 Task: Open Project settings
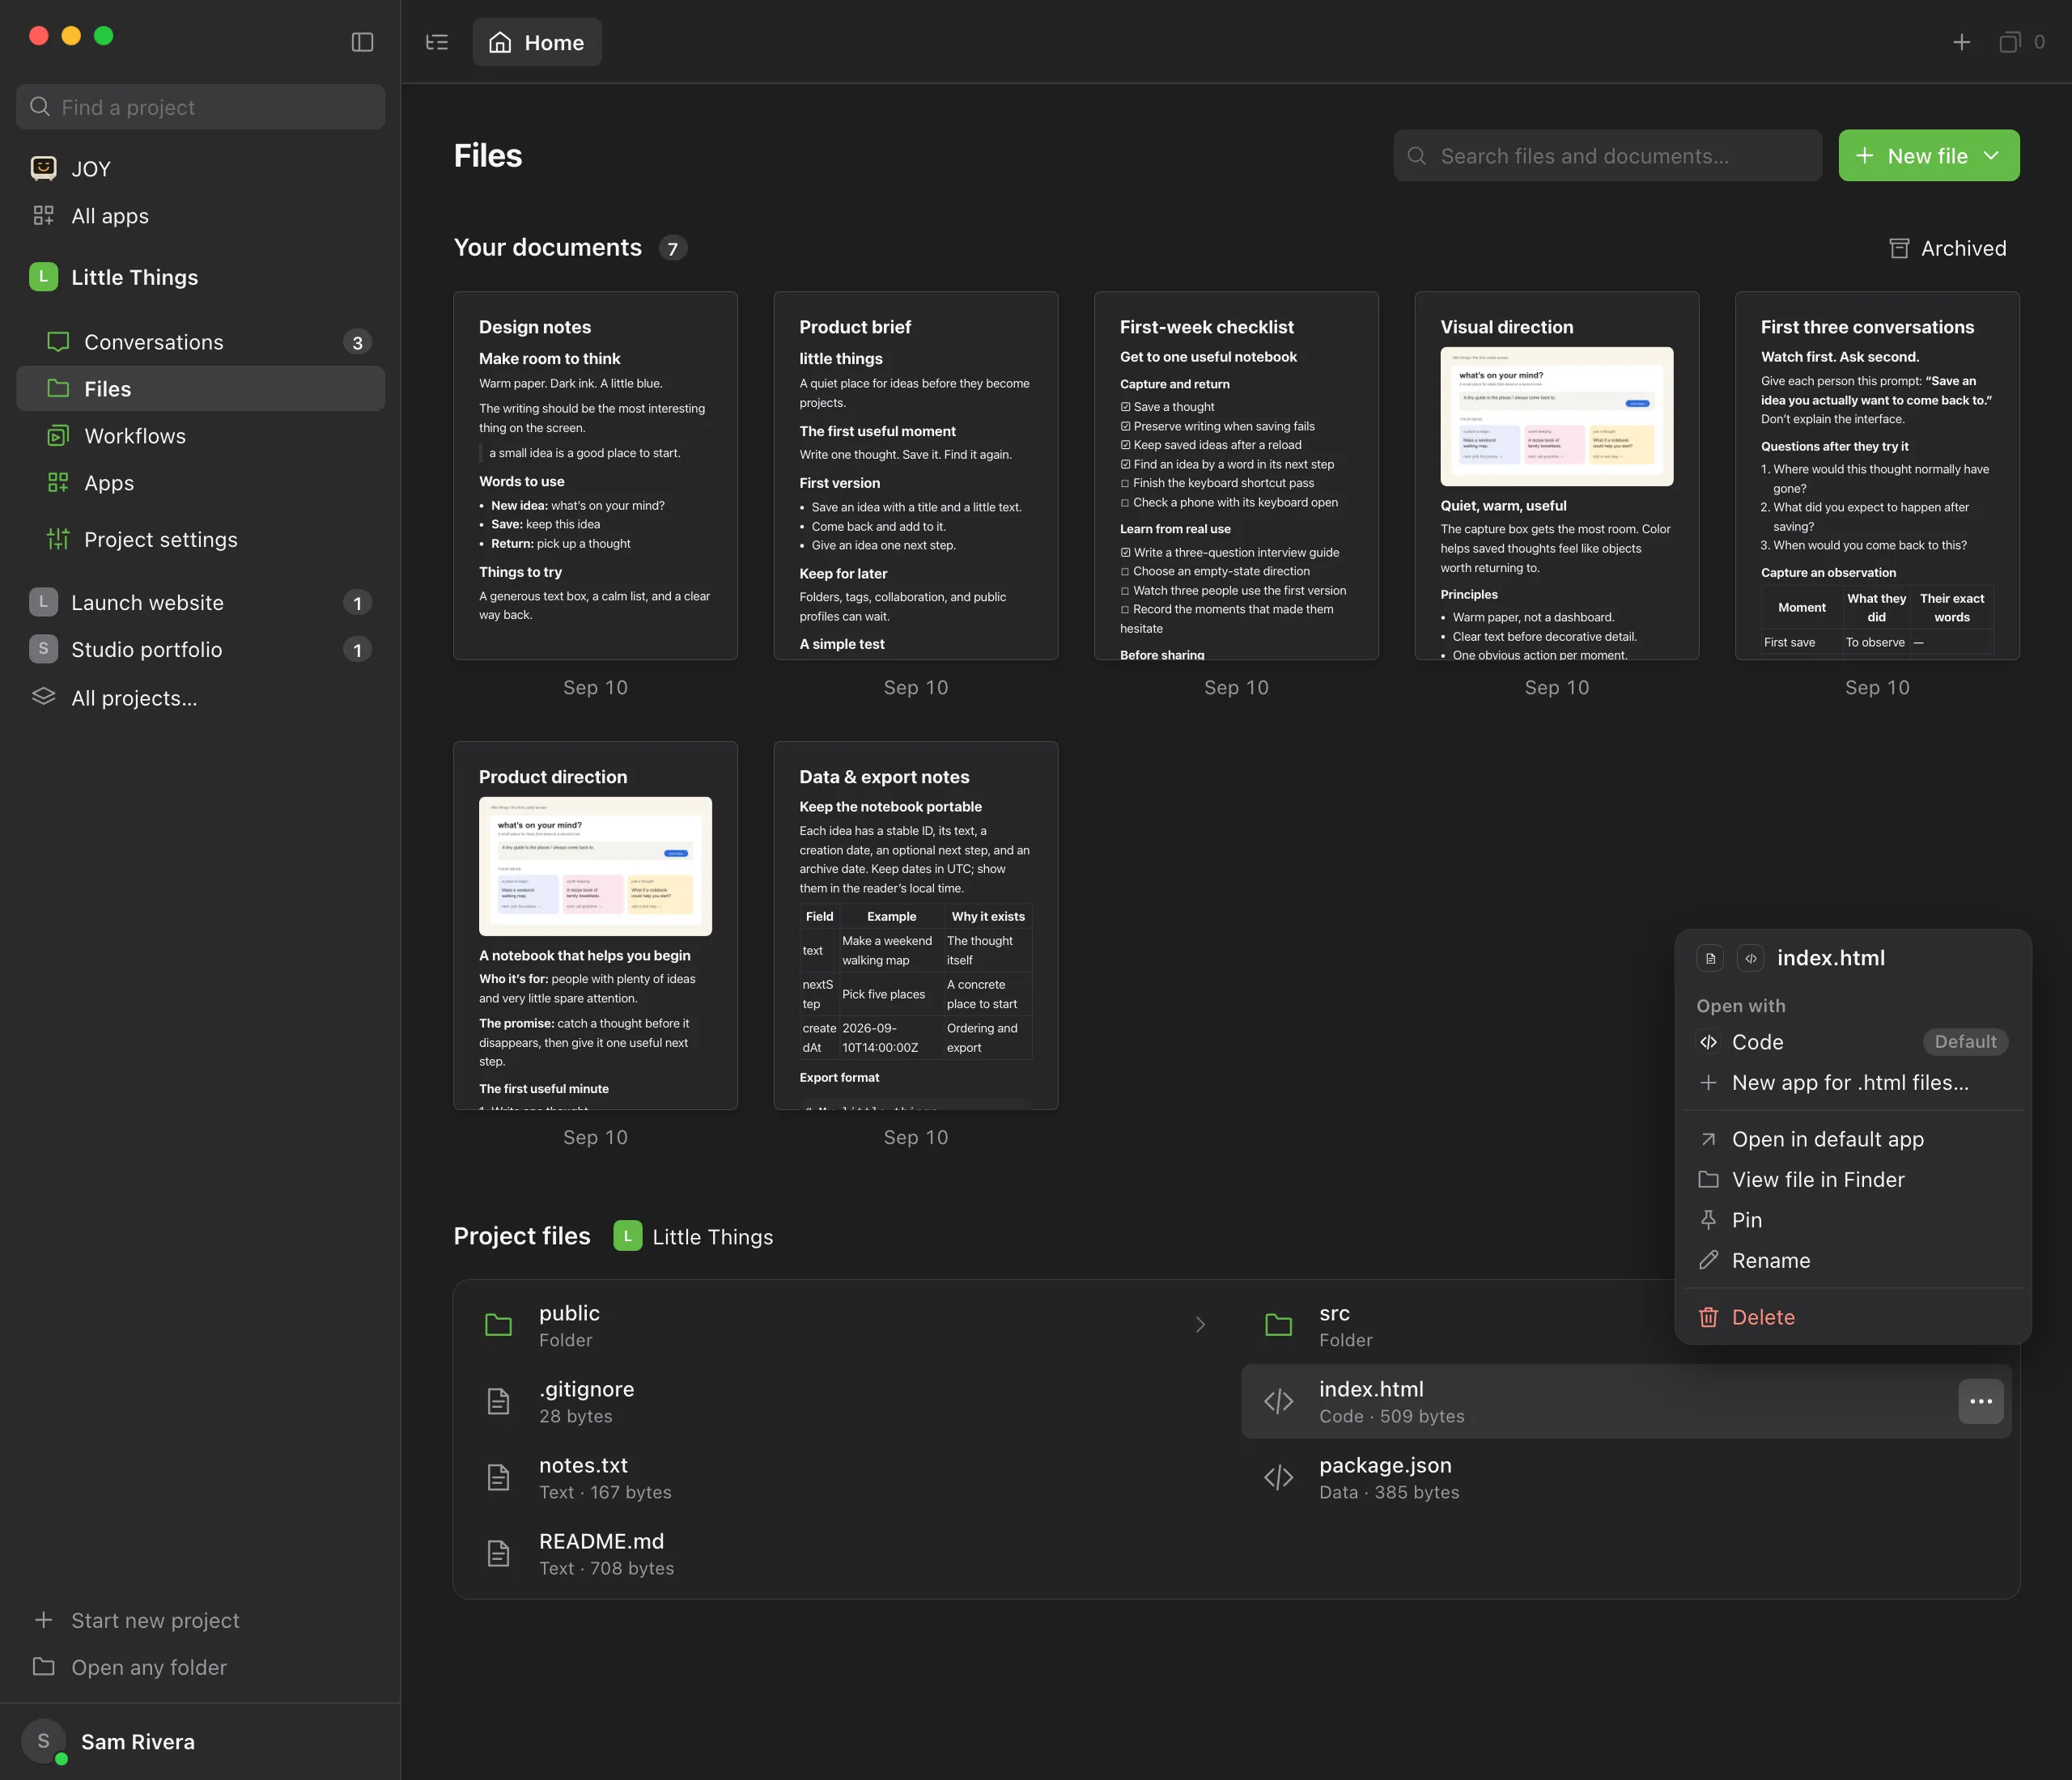click(x=200, y=540)
